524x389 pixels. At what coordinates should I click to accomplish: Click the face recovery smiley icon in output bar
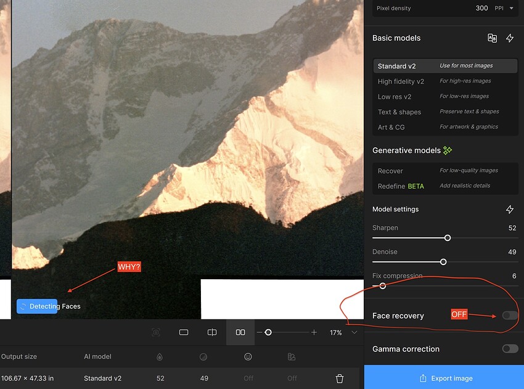(248, 356)
